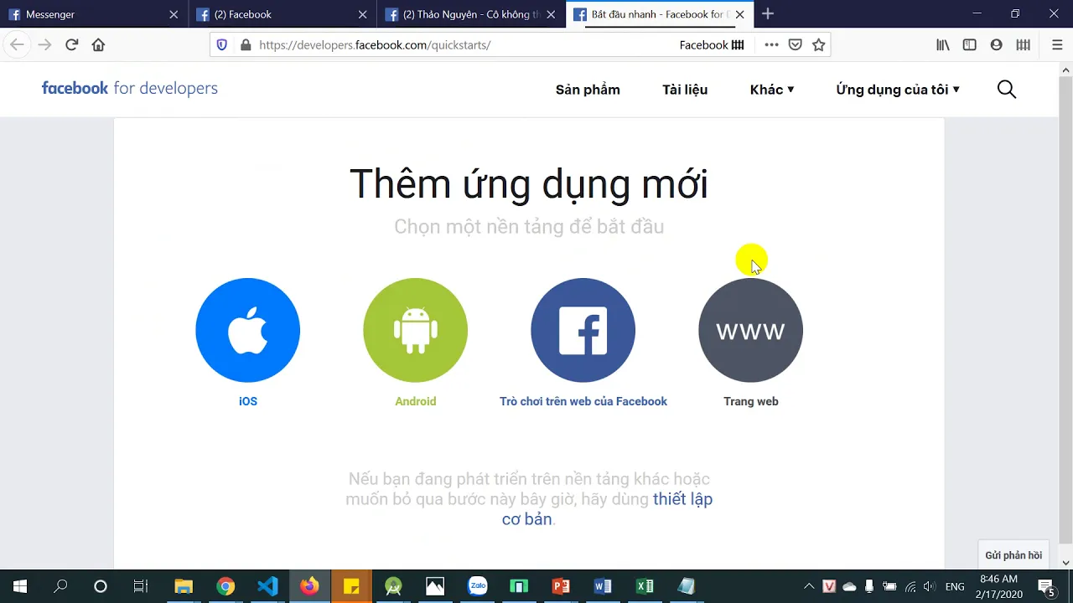Open Cortana circle on taskbar

[101, 586]
